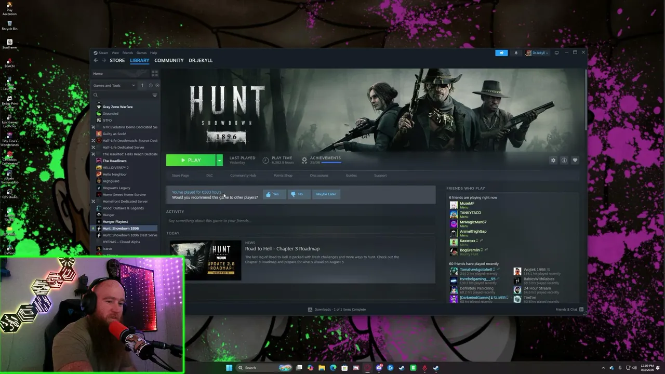Click the Steam page vertical scrollbar
665x374 pixels.
(x=586, y=99)
